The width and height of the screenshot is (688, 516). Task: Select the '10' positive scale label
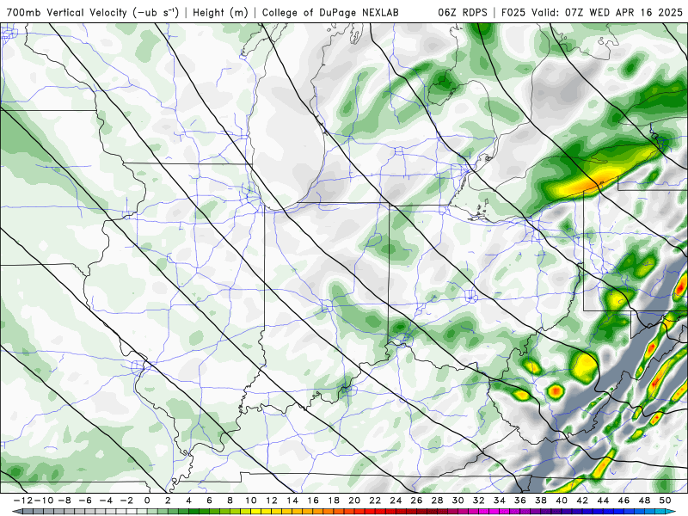[x=250, y=501]
